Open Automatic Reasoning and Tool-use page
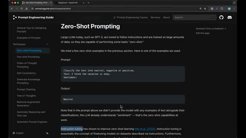246x138 pixels. [x=31, y=114]
